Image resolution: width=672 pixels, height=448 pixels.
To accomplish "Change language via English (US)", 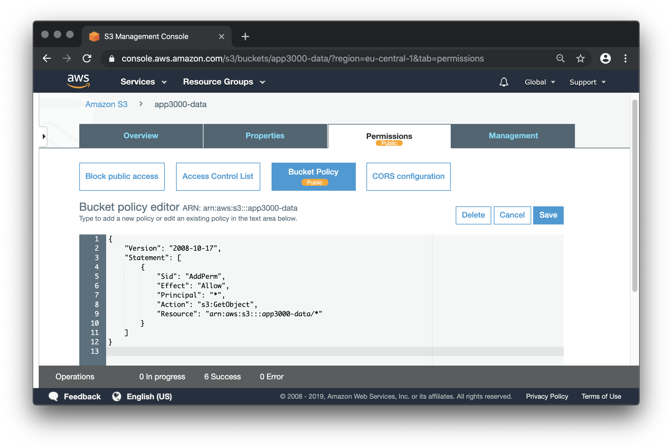I will [x=149, y=396].
